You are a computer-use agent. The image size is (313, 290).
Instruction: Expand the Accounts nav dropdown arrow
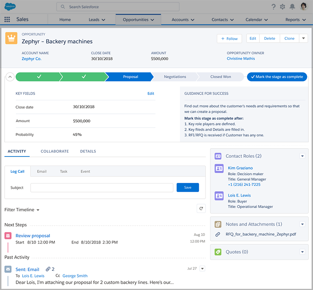click(x=192, y=20)
